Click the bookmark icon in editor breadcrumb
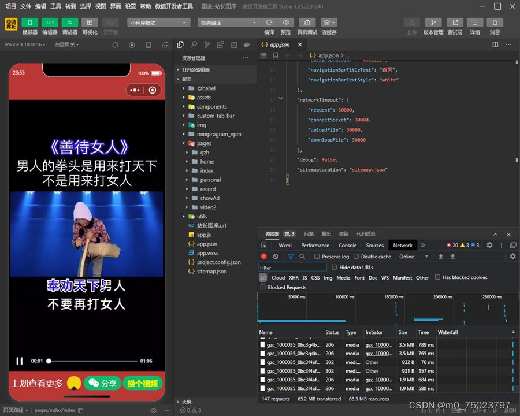Viewport: 520px width, 416px height. point(276,55)
